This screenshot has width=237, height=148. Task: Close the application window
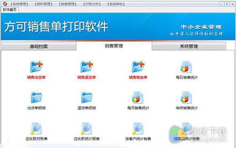pyautogui.click(x=232, y=4)
